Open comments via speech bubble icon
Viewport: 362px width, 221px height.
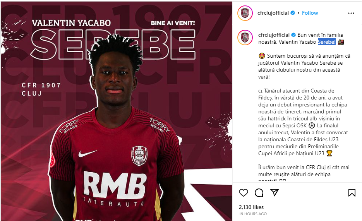(259, 193)
